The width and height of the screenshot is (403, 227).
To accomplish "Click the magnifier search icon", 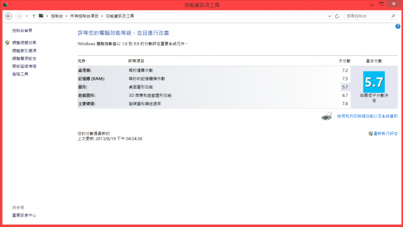I will [393, 16].
